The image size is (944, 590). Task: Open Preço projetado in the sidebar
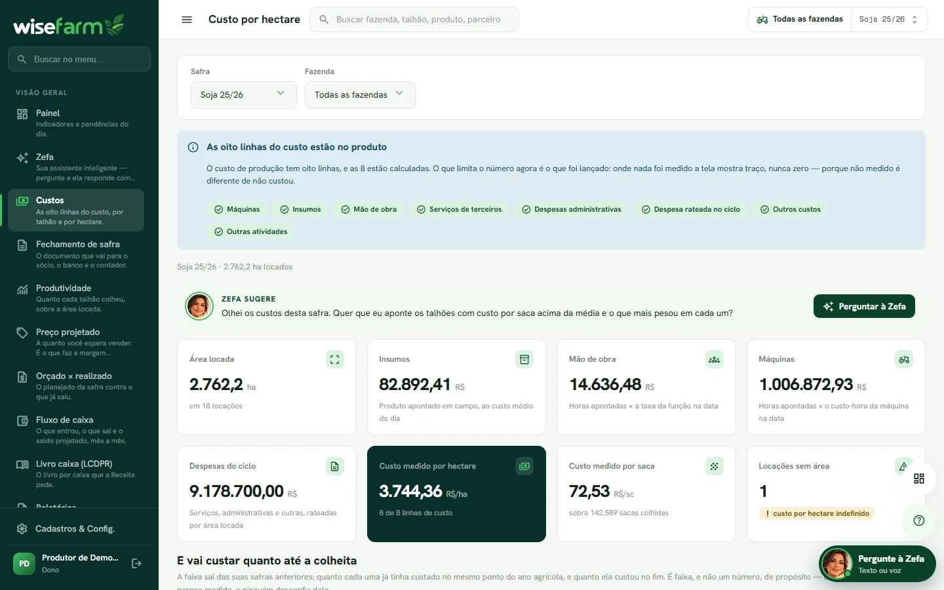(x=76, y=342)
